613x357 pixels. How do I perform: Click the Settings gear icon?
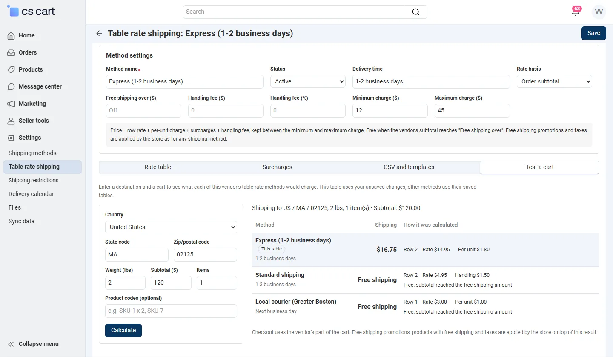click(x=11, y=138)
